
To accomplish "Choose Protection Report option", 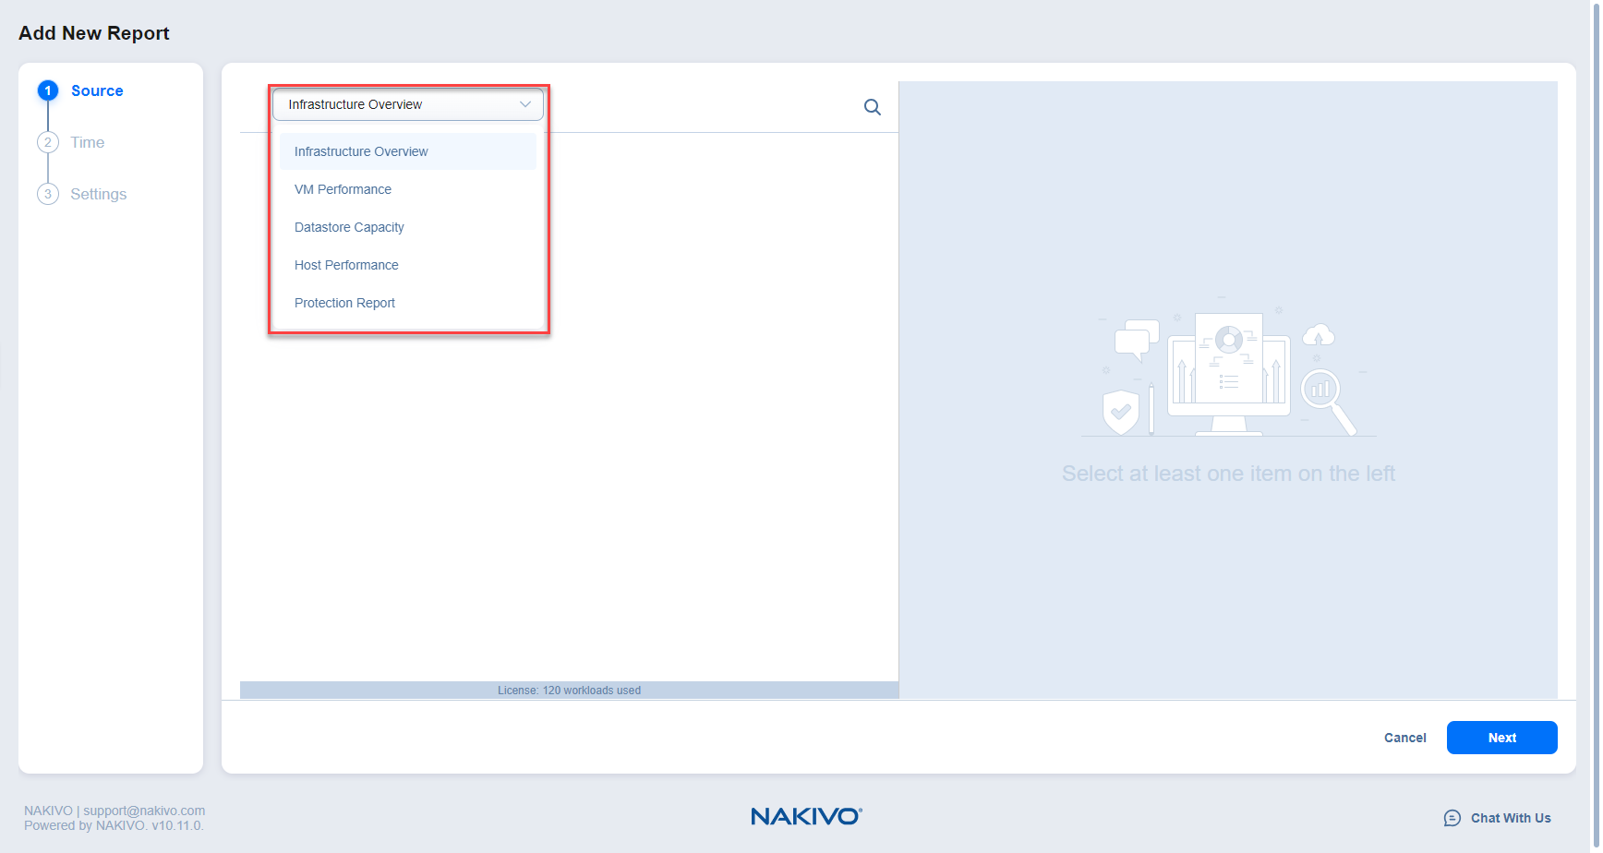I will tap(344, 303).
